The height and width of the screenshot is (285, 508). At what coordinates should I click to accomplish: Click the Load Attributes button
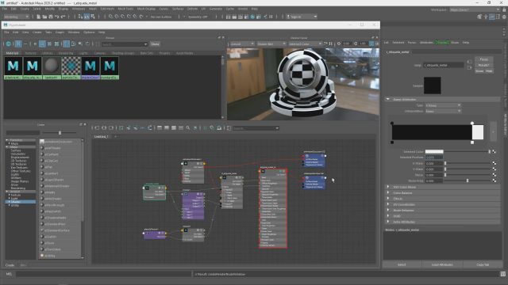pyautogui.click(x=442, y=264)
